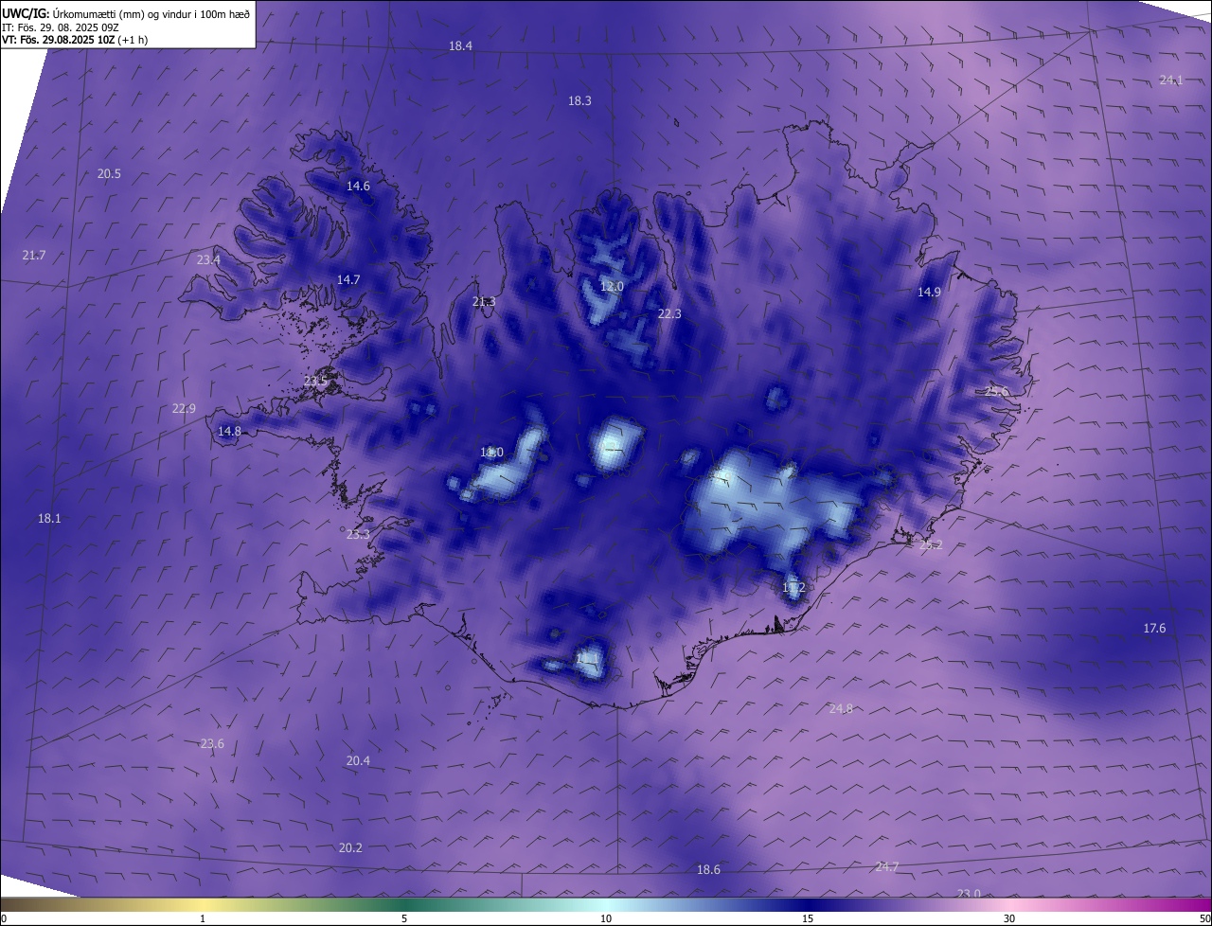Click the 21.3 value on the map
Viewport: 1212px width, 926px height.
click(x=483, y=302)
